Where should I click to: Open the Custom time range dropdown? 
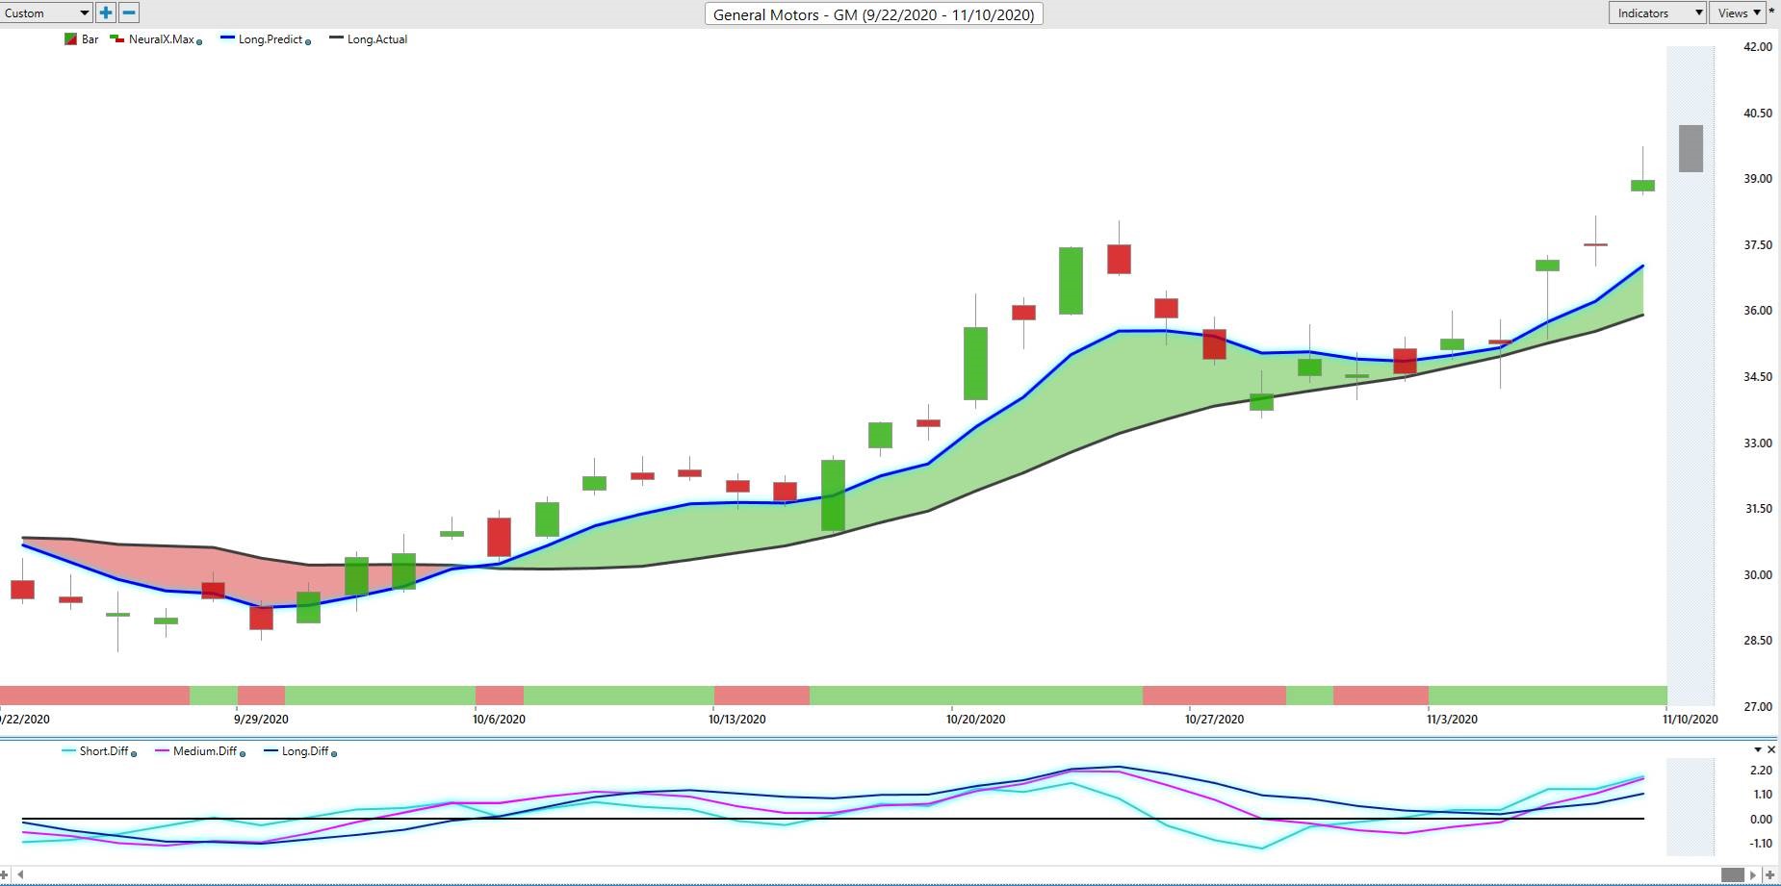(46, 13)
